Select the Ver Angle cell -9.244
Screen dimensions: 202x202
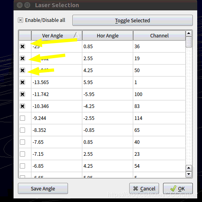click(x=57, y=118)
